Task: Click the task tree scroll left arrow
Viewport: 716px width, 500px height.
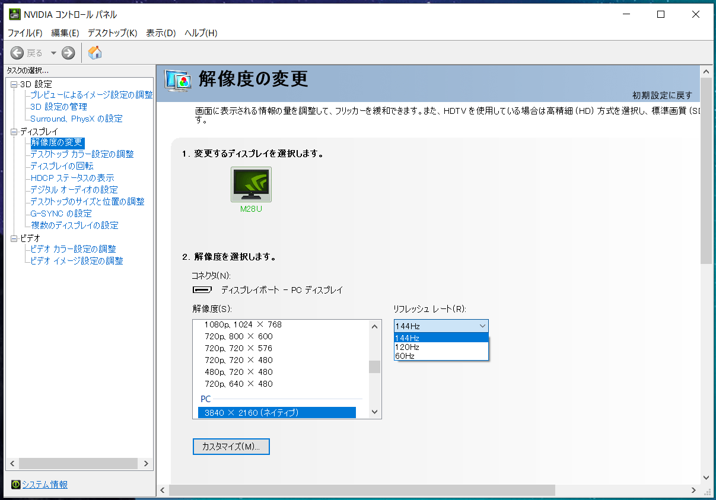Action: pos(12,464)
